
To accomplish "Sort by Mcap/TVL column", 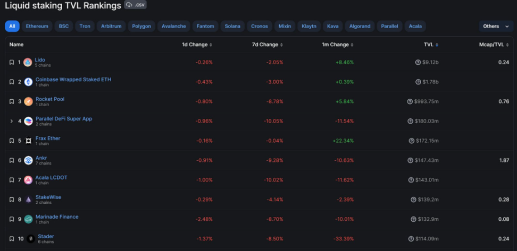I will coord(494,45).
